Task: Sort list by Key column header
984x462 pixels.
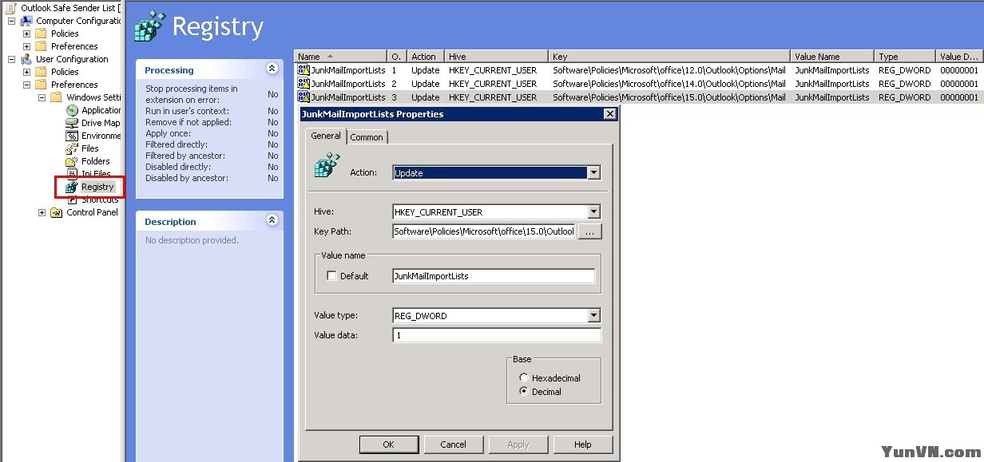Action: point(669,57)
